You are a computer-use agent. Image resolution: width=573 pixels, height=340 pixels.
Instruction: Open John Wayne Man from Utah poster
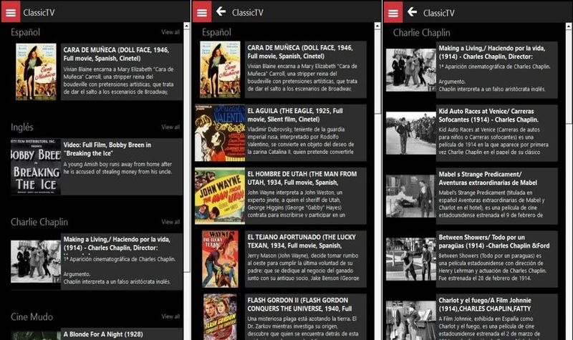pyautogui.click(x=220, y=196)
